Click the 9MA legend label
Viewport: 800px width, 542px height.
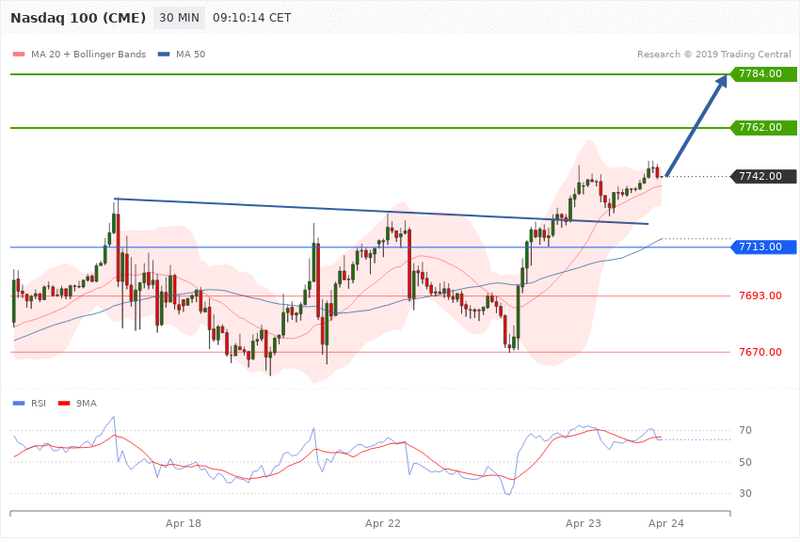pos(87,404)
